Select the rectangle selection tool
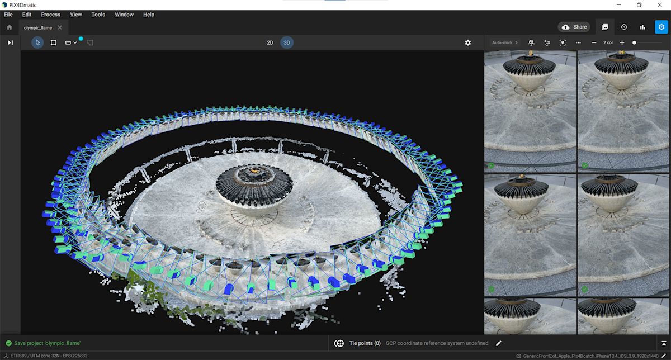The width and height of the screenshot is (671, 360). click(53, 42)
